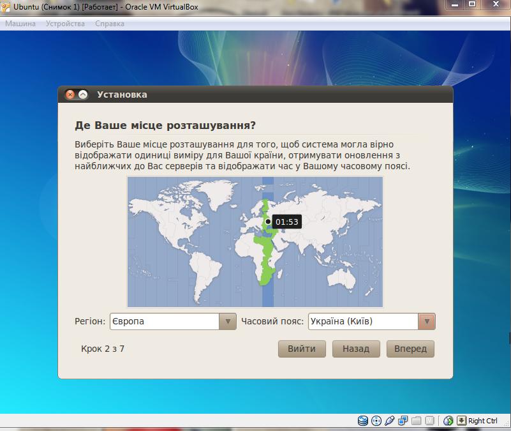The image size is (511, 431).
Task: Click the Крок 2 з 7 label
Action: point(103,349)
